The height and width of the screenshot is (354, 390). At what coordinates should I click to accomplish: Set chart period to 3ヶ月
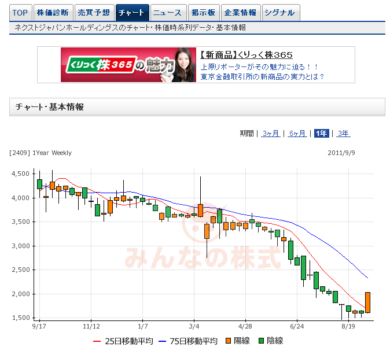(270, 134)
